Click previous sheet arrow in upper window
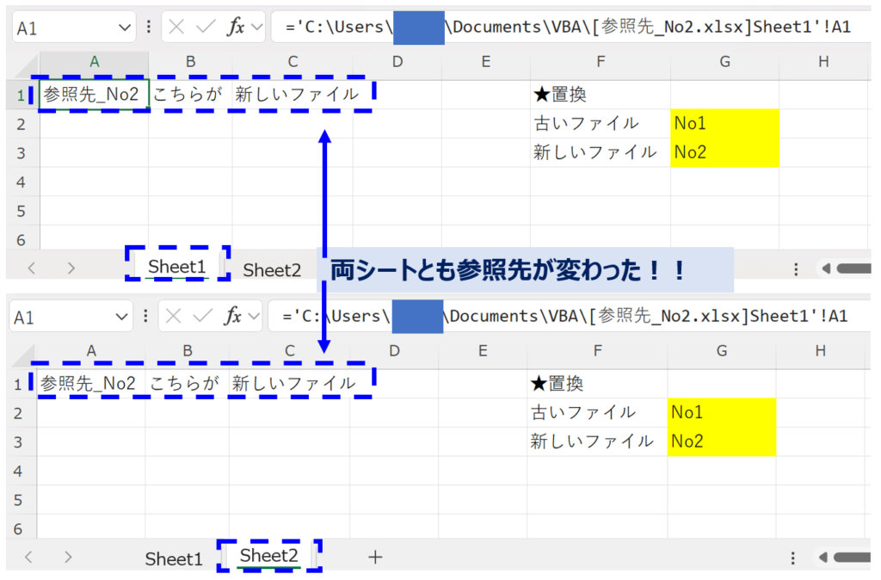Image resolution: width=881 pixels, height=580 pixels. click(x=32, y=268)
